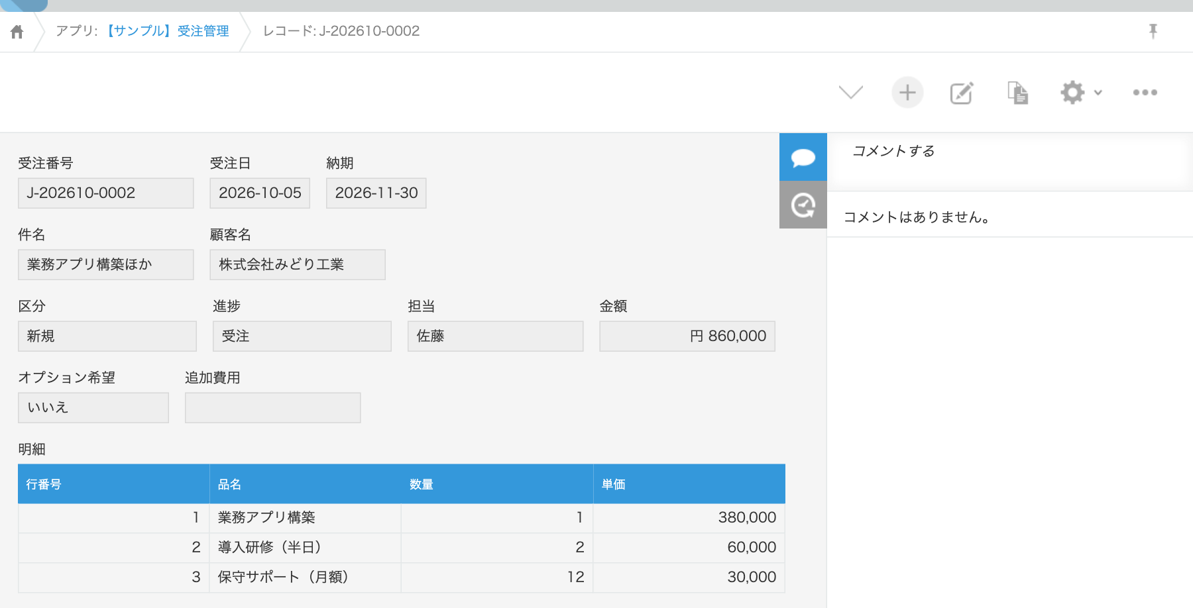Screen dimensions: 1193x608
Task: Click the レコード: J-202610-0002 breadcrumb text
Action: (x=341, y=31)
